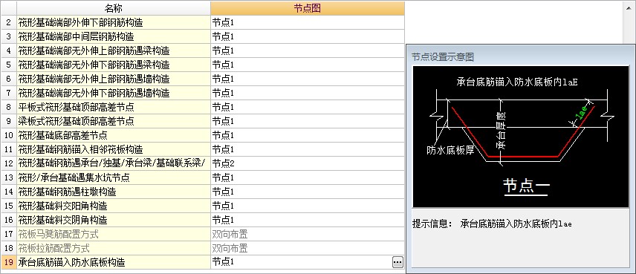Screen dimensions: 636x274
Task: Select row 13 筏形/承台基础遇集水坑节点
Action: pos(114,177)
